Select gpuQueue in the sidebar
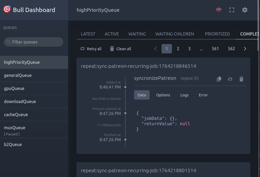The width and height of the screenshot is (260, 177). [x=14, y=88]
